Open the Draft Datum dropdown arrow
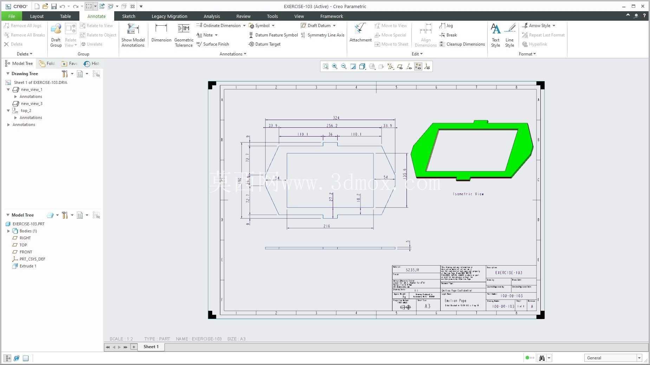This screenshot has width=650, height=365. point(334,26)
